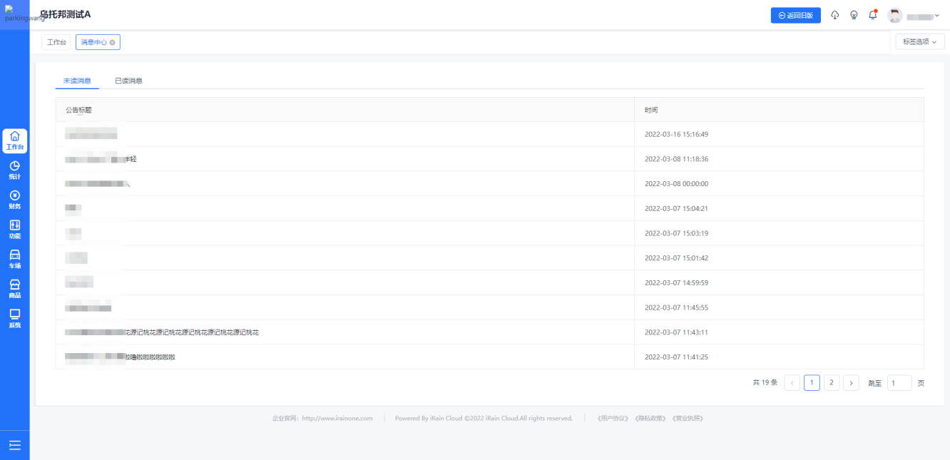Click the message title containing 桃花源记

162,332
